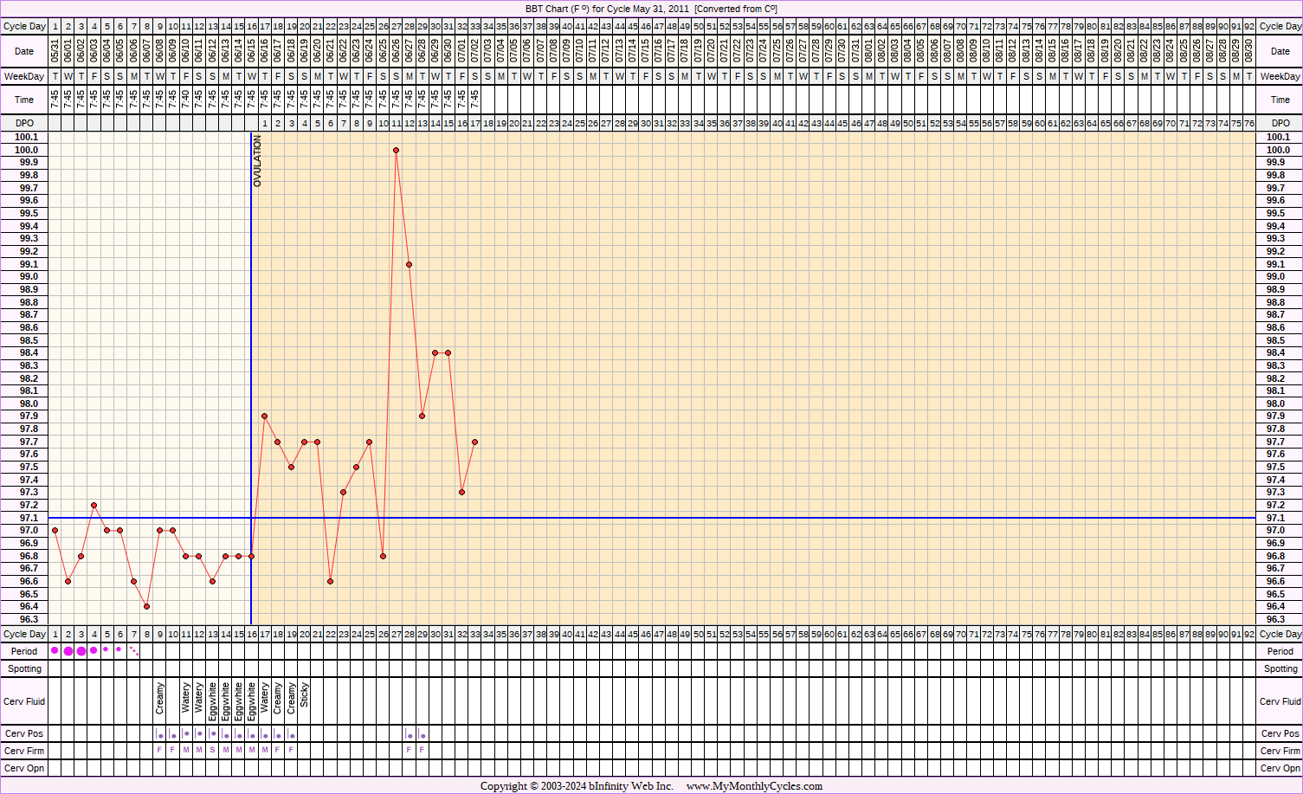Select the large period dot on cycle day 3
Viewport: 1303px width, 794px height.
(81, 651)
